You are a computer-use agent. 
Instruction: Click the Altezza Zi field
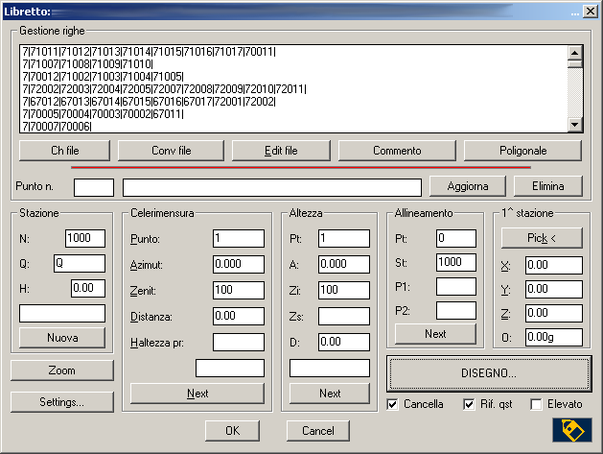coord(344,290)
